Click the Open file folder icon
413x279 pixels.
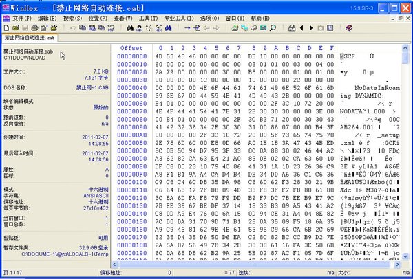tap(16, 28)
